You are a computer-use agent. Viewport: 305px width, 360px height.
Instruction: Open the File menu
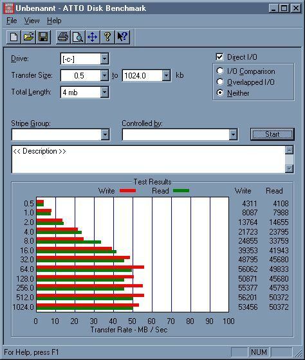[x=12, y=21]
